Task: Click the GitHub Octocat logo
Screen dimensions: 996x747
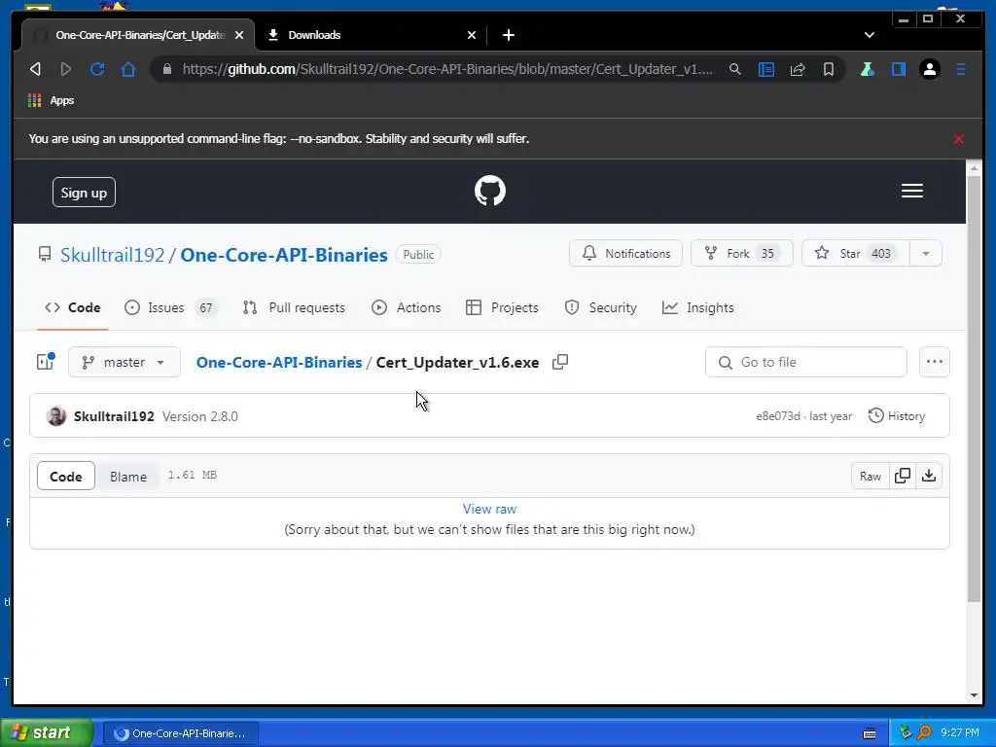Action: coord(490,191)
